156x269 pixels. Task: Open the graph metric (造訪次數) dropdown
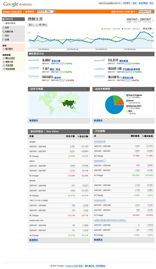point(148,29)
